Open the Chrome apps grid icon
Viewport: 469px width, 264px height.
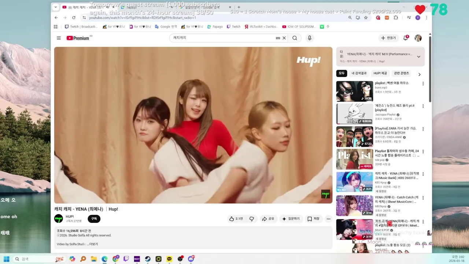tap(56, 27)
